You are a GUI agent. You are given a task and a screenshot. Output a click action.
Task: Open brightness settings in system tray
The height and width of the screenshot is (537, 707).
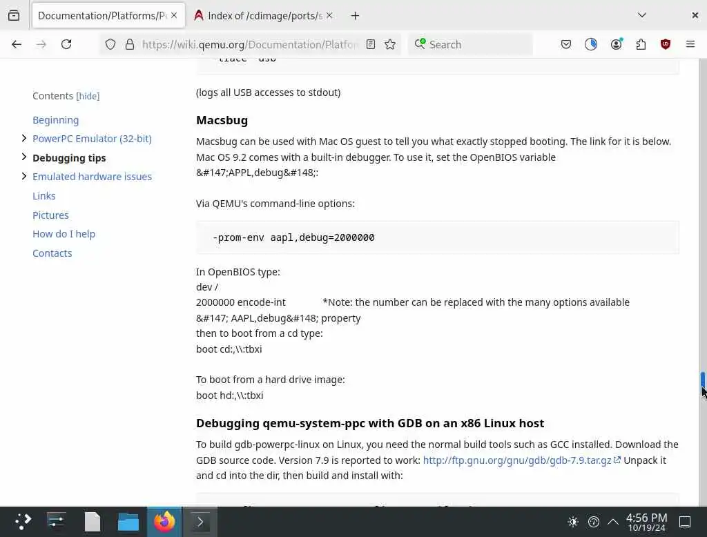click(573, 522)
